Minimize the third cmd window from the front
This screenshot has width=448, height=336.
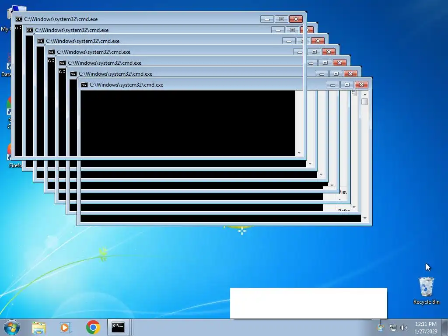click(x=289, y=41)
